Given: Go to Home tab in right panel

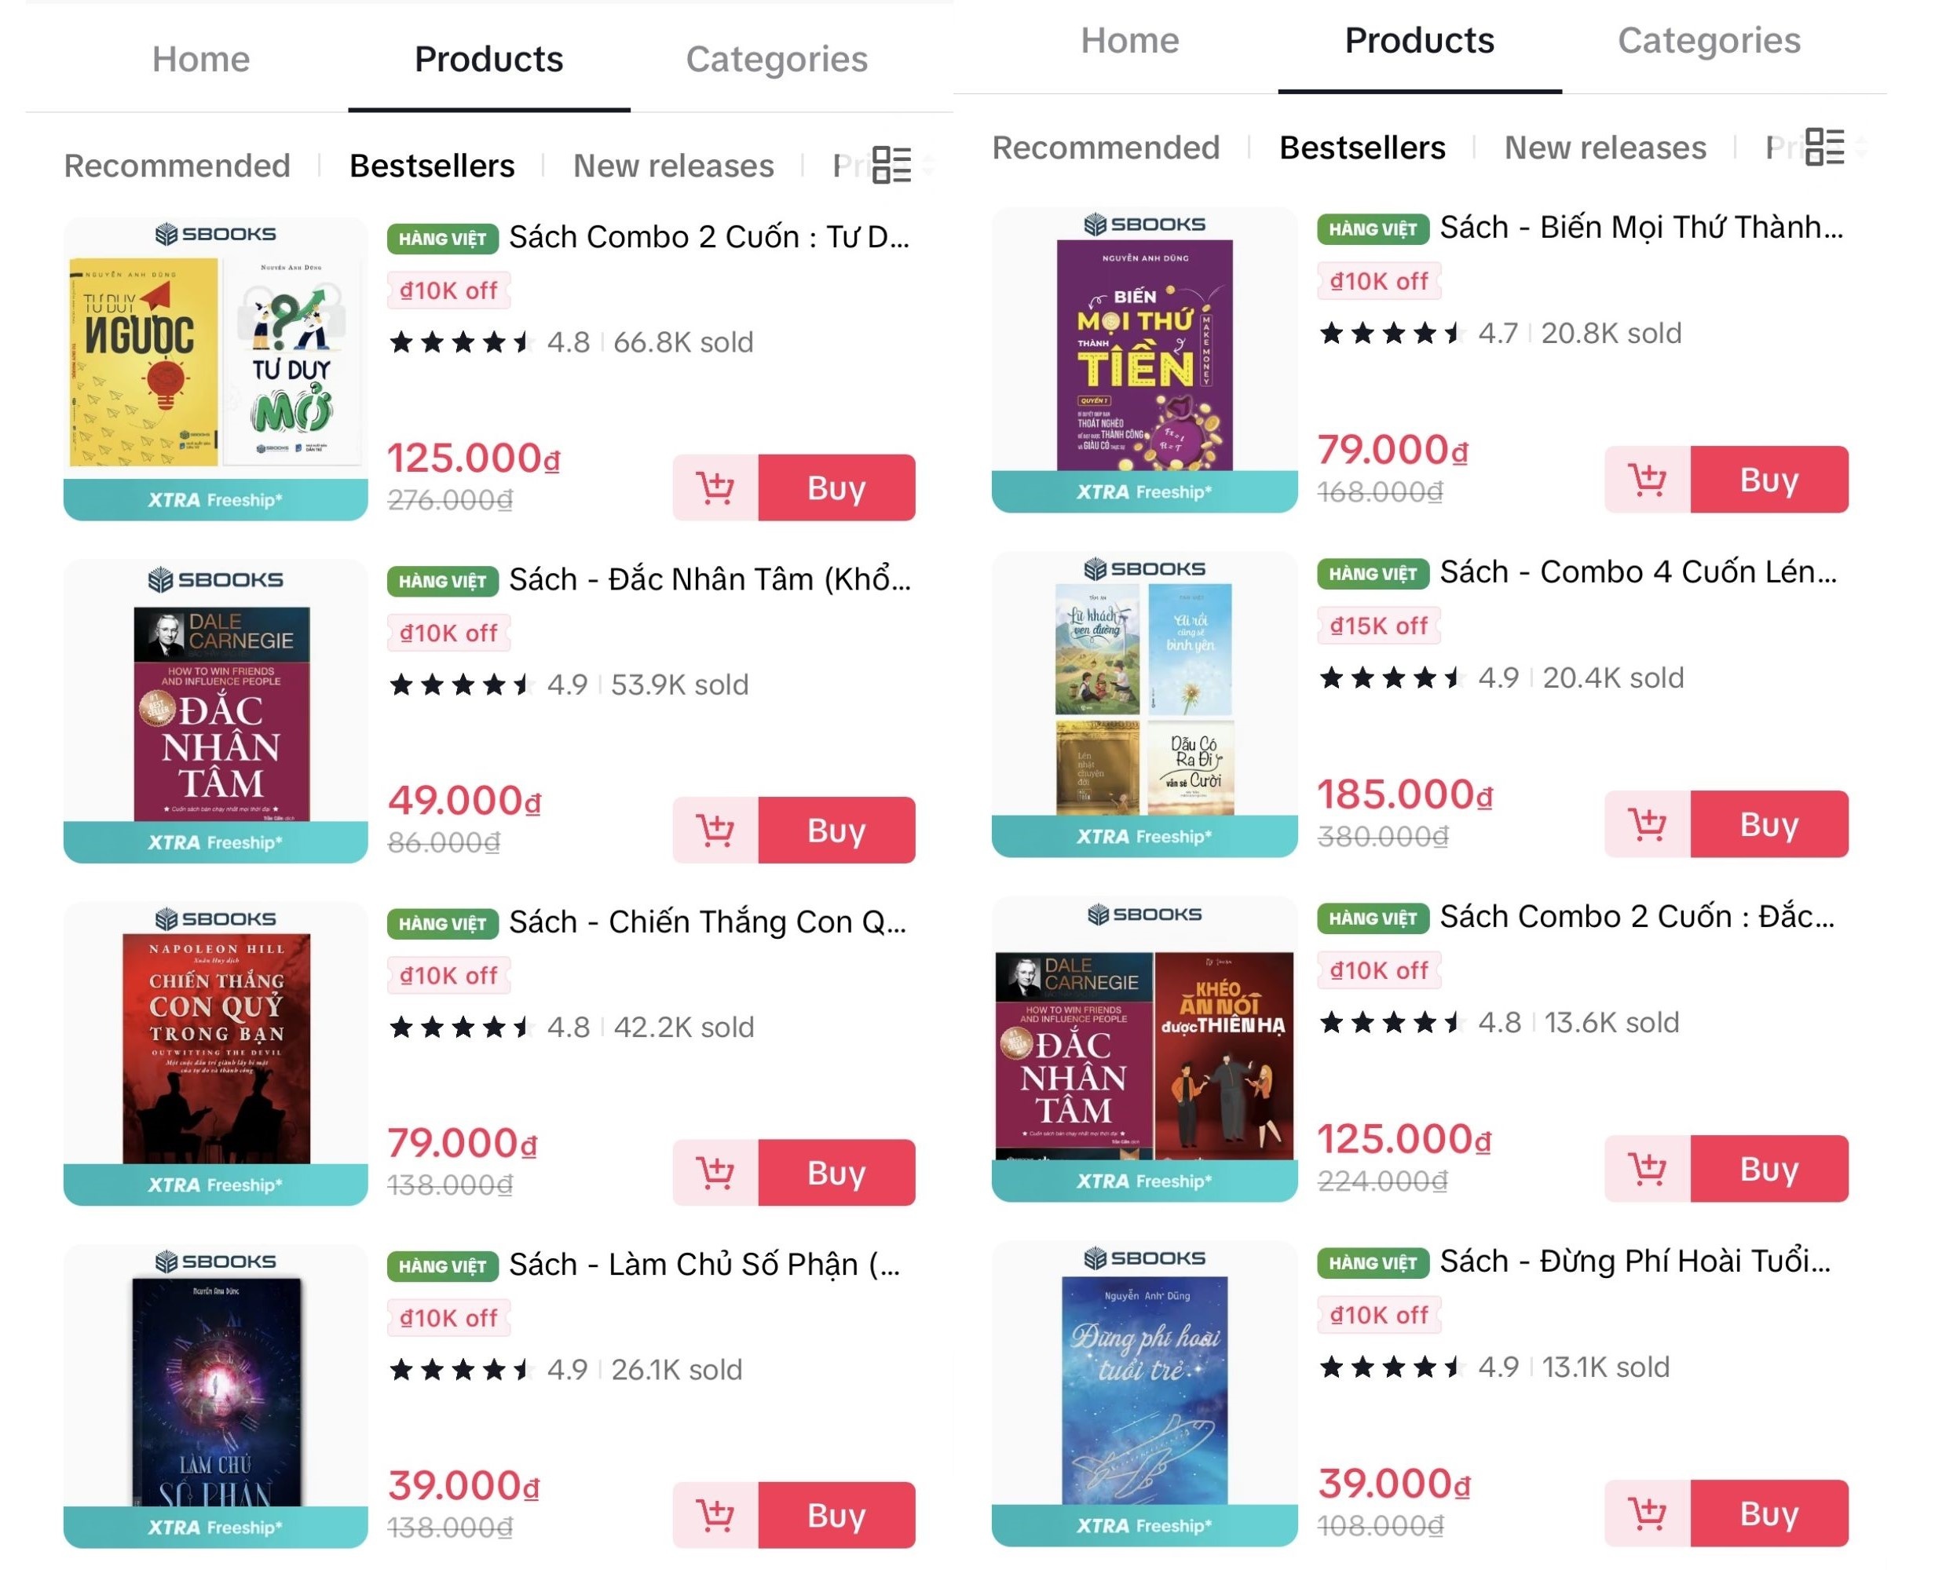Looking at the screenshot, I should [x=1129, y=41].
